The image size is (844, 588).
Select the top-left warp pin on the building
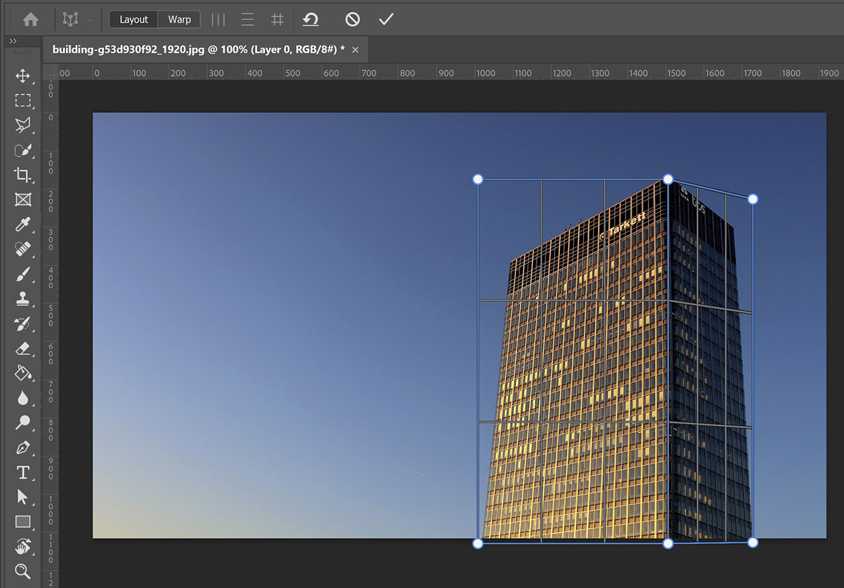(478, 179)
